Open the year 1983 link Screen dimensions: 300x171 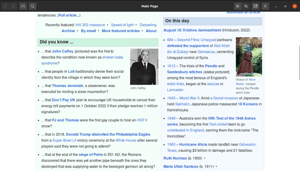pyautogui.click(x=171, y=145)
